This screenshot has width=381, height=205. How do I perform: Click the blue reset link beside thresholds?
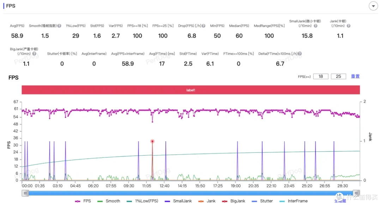click(355, 76)
